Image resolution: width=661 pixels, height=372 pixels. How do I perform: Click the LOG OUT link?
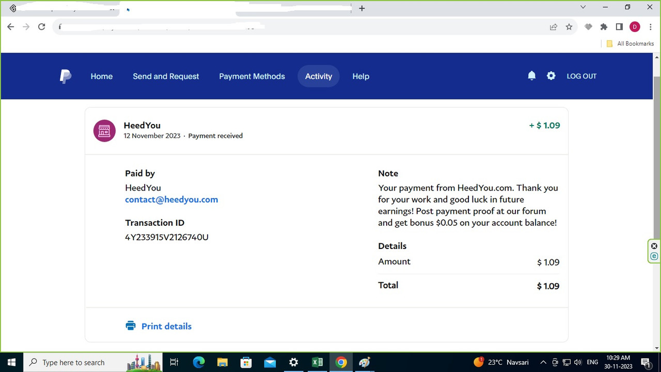pyautogui.click(x=581, y=76)
